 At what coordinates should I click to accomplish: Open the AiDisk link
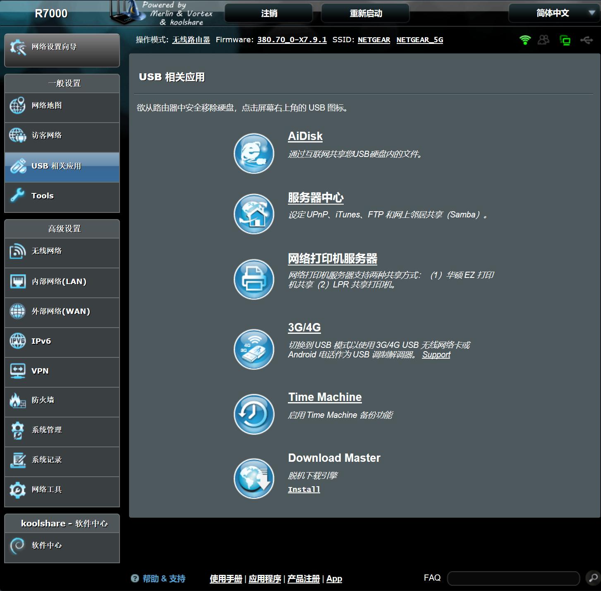pyautogui.click(x=305, y=136)
